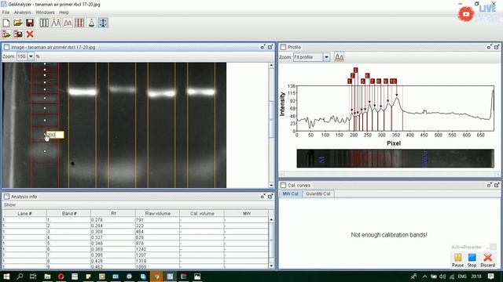Discard the ActivePresenter recording
The width and height of the screenshot is (503, 282).
pyautogui.click(x=487, y=260)
